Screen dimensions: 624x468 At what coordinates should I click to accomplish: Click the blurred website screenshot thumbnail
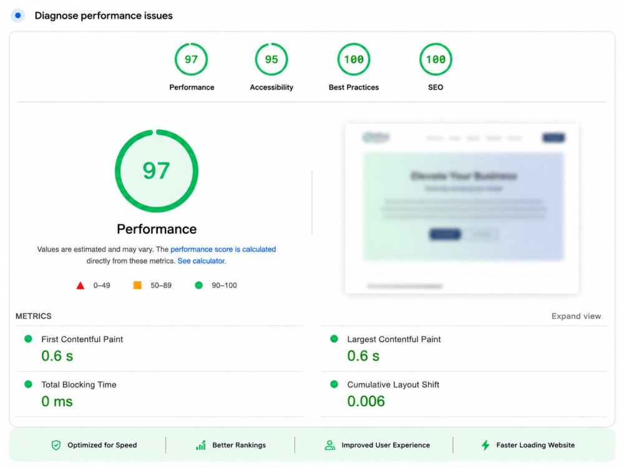point(462,208)
